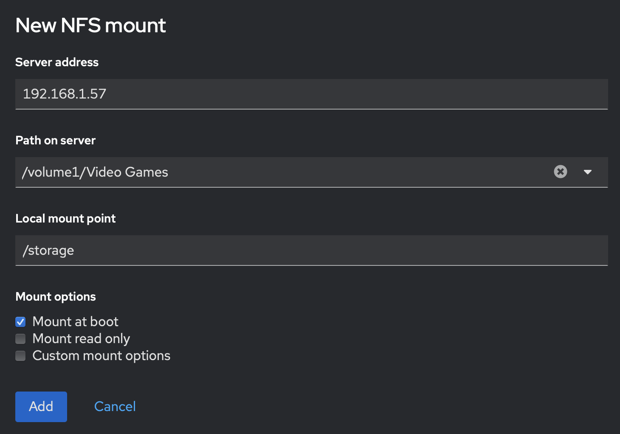Screen dimensions: 620x434
Task: Click into the Path on server text box
Action: [x=297, y=172]
